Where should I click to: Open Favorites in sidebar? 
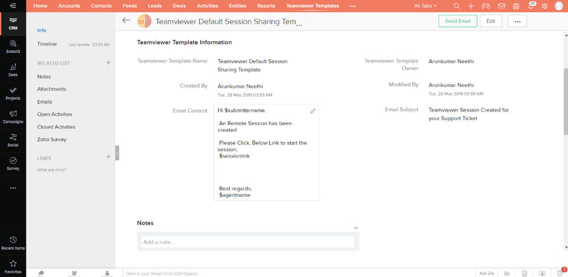coord(13,267)
